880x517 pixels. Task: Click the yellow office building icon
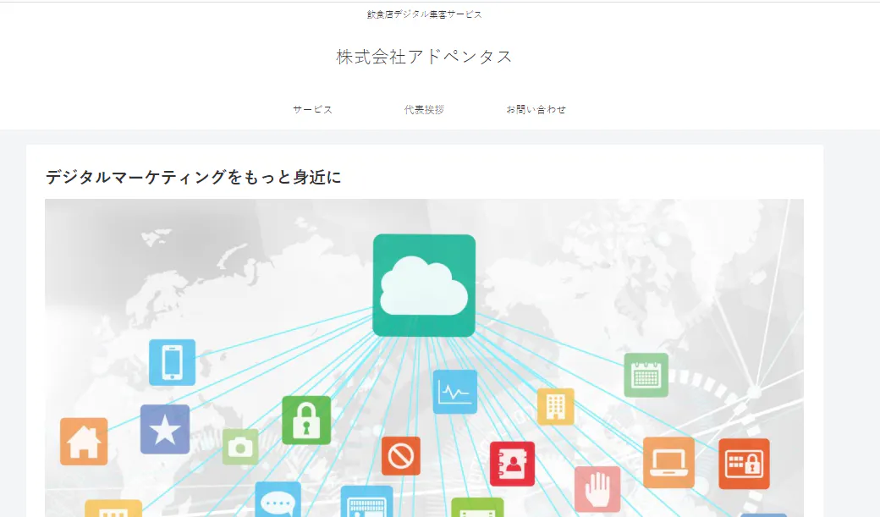(556, 406)
